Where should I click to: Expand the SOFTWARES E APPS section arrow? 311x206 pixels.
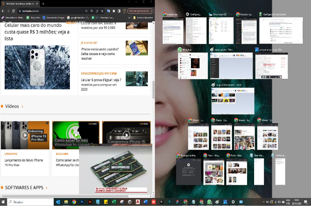coord(46,188)
